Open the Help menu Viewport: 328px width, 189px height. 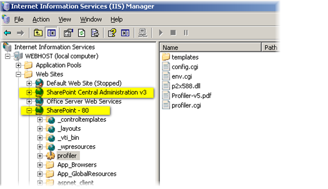pyautogui.click(x=116, y=19)
